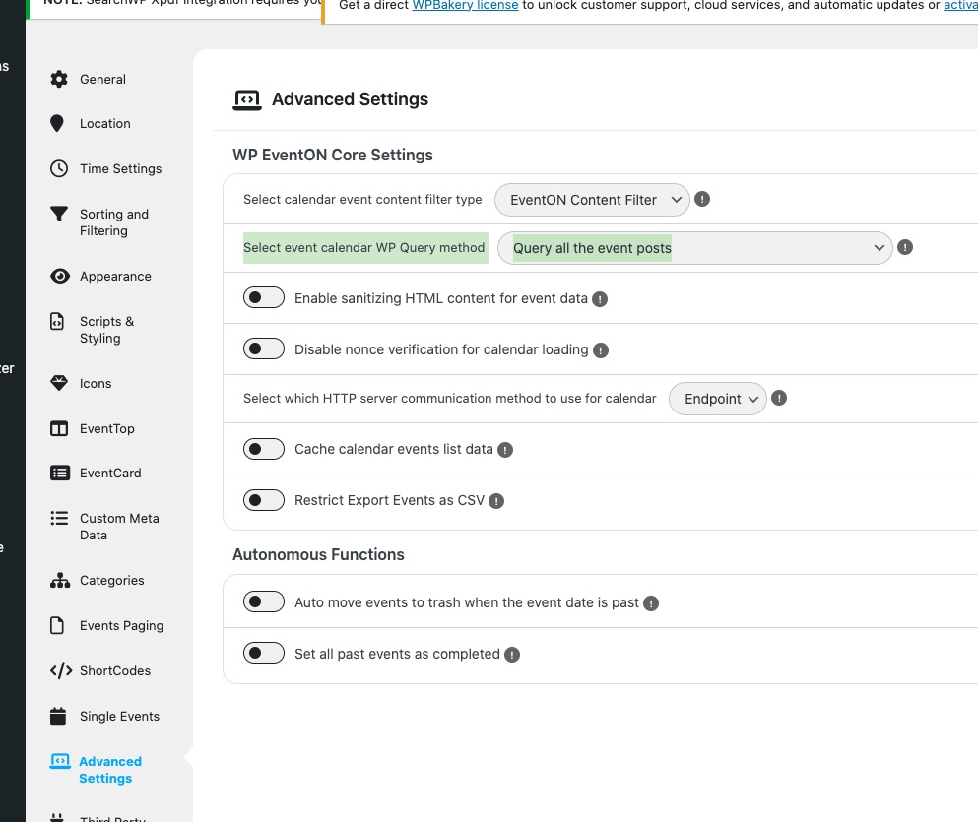Expand the Query all the event posts dropdown
978x822 pixels.
point(694,248)
